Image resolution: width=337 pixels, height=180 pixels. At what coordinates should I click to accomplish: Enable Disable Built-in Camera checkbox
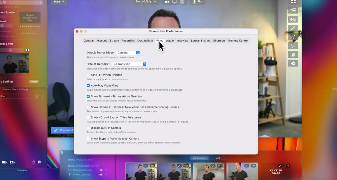pos(88,128)
